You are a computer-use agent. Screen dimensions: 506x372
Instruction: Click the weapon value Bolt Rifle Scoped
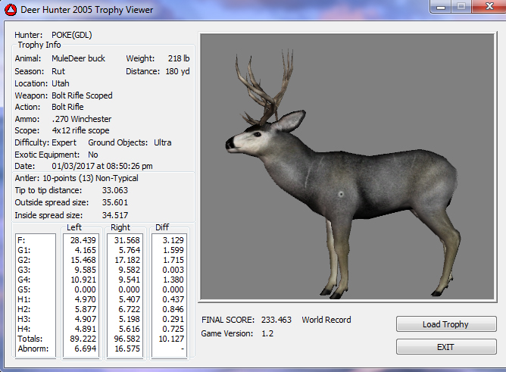(82, 95)
